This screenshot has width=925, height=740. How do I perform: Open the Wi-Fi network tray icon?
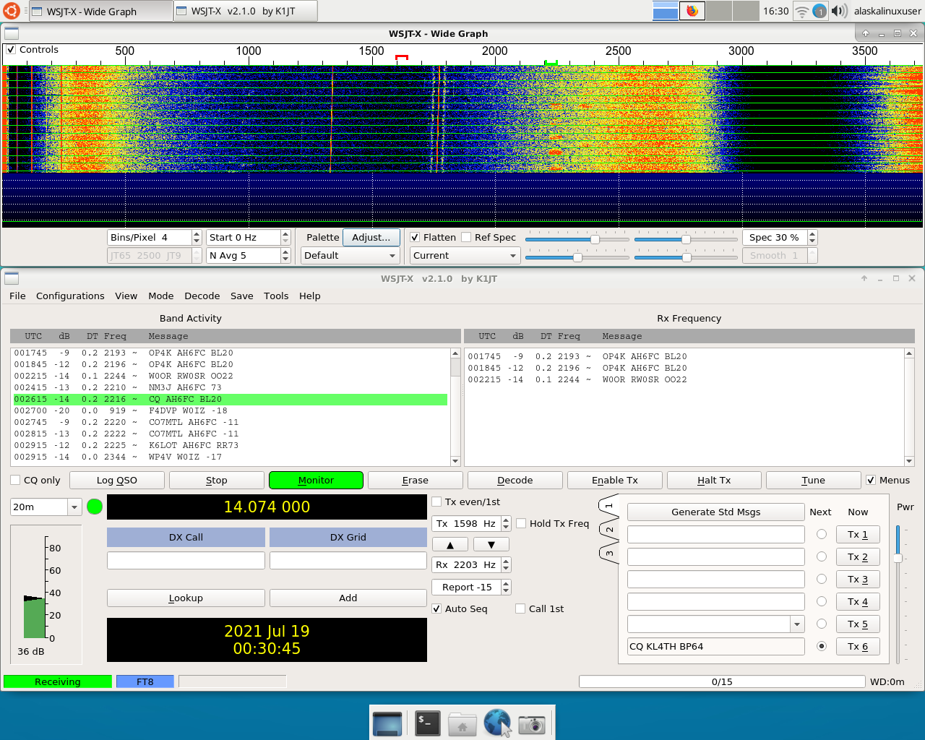801,11
